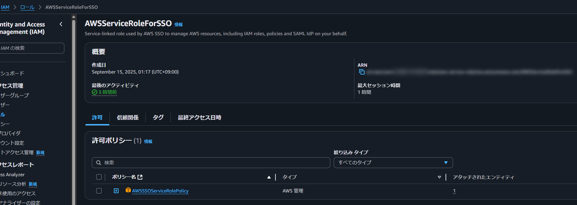Open the タグ tab

point(158,118)
